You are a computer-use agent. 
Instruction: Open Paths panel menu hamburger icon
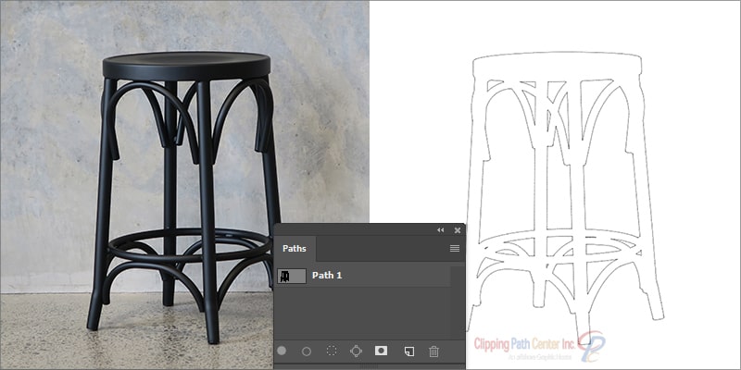pyautogui.click(x=455, y=248)
